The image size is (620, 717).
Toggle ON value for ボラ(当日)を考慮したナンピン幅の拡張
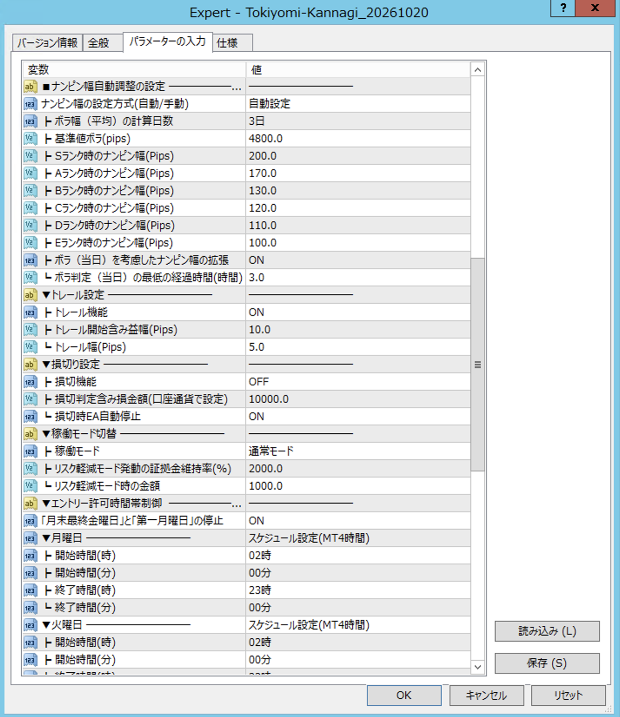tap(358, 260)
